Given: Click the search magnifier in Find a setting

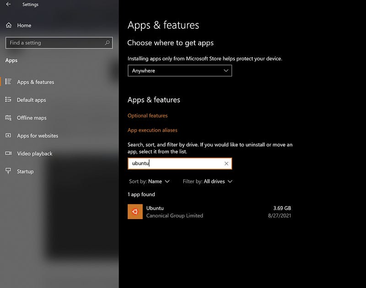Looking at the screenshot, I should coord(107,43).
